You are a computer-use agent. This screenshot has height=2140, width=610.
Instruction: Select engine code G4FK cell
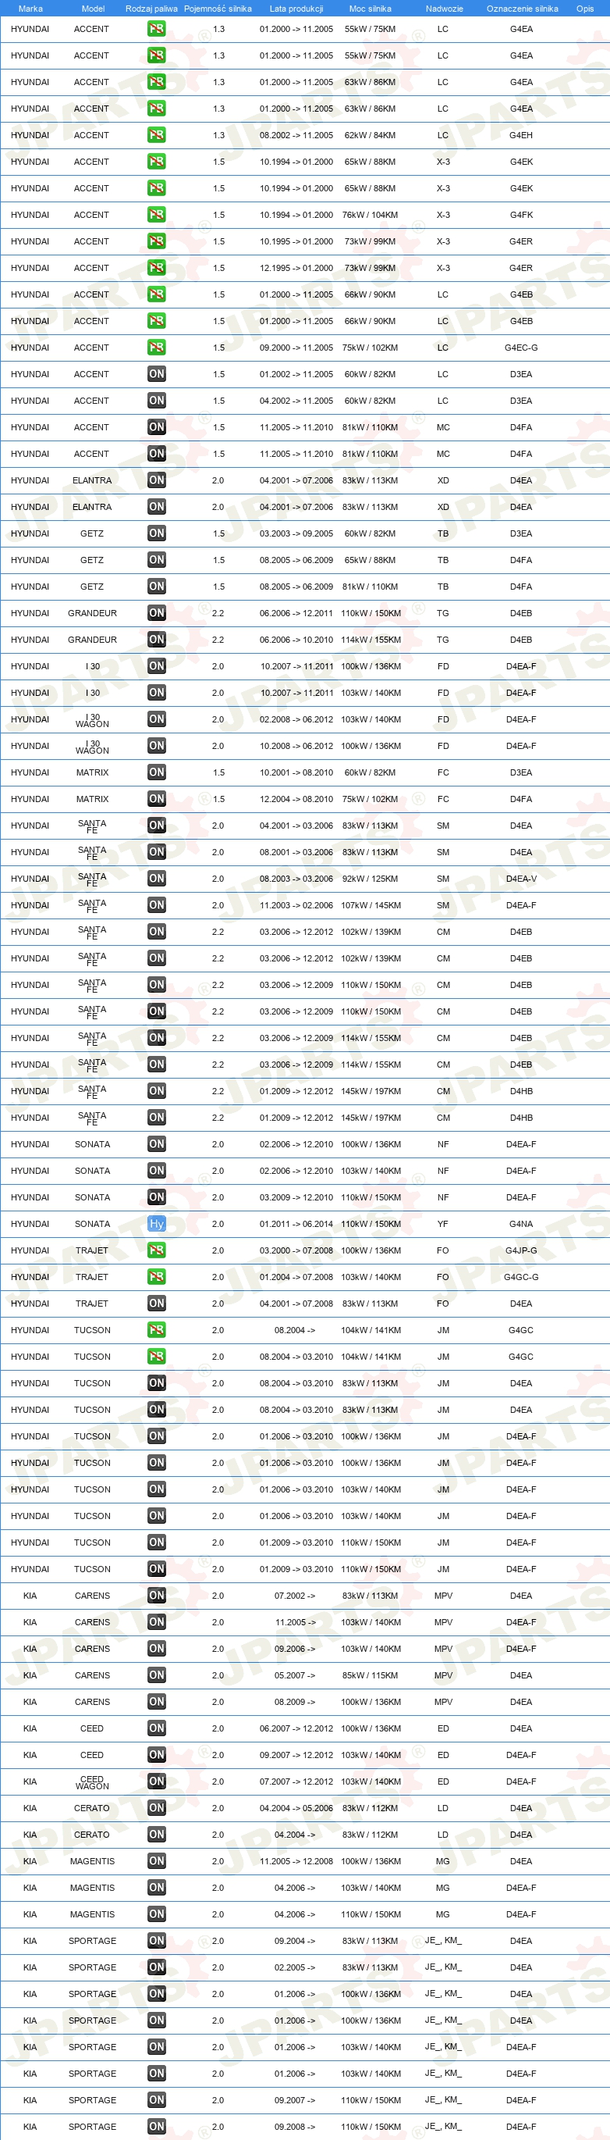(521, 215)
